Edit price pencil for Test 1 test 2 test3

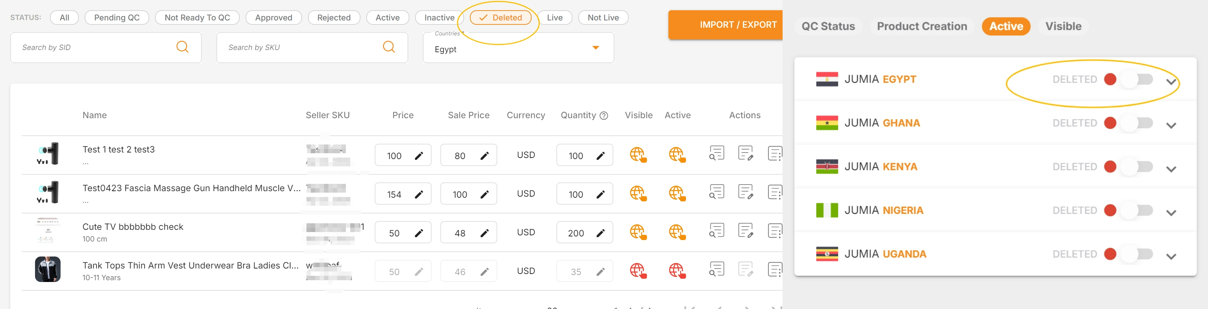[x=419, y=156]
